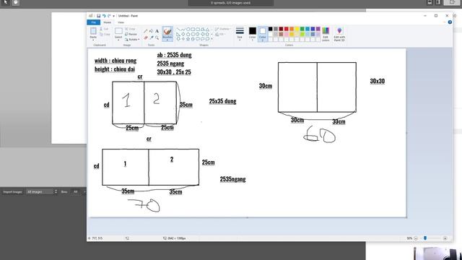Click the zoom out minus button
Viewport: 462px width, 260px height.
(416, 238)
